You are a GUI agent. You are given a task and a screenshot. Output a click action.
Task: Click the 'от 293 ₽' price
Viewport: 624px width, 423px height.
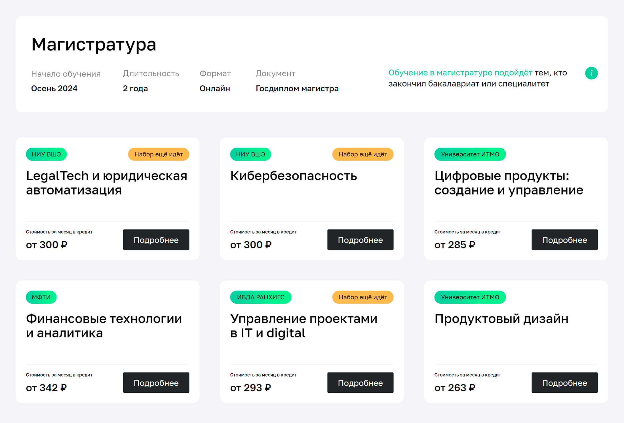[x=250, y=388]
